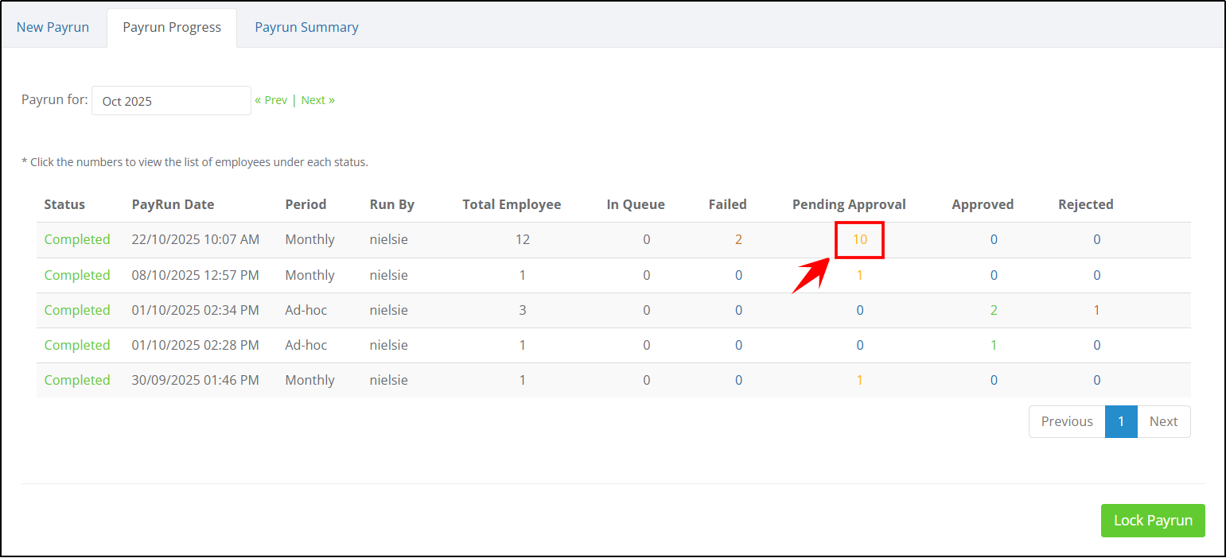1226x558 pixels.
Task: Open Pending Approval count 10 for 22/10/2025
Action: [860, 240]
